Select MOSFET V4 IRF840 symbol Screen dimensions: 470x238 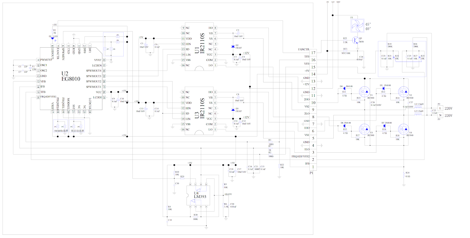click(x=404, y=129)
